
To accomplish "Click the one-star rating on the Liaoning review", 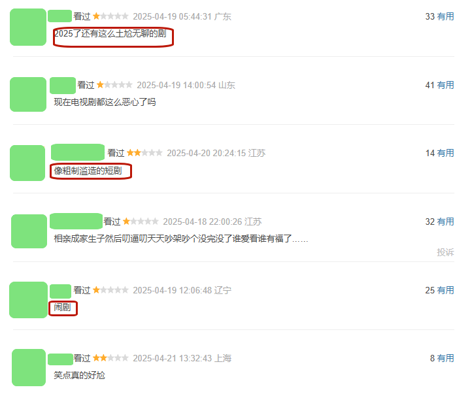I will click(110, 290).
